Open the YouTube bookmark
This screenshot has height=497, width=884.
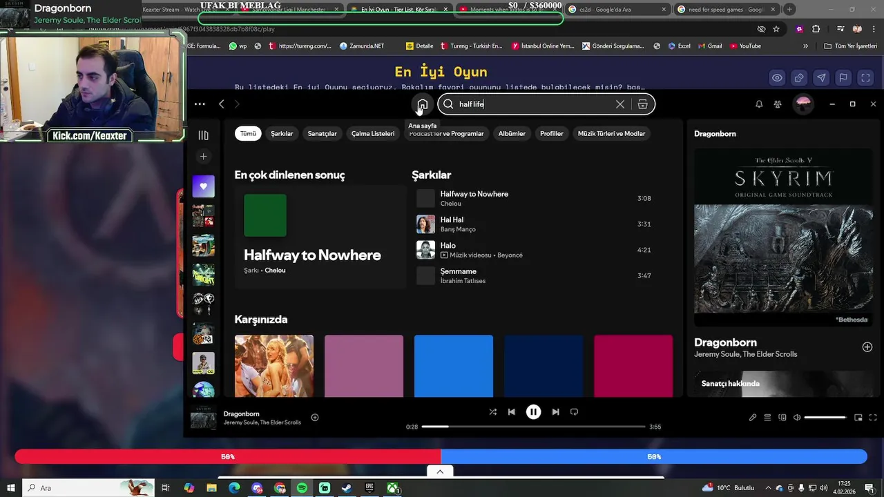745,46
